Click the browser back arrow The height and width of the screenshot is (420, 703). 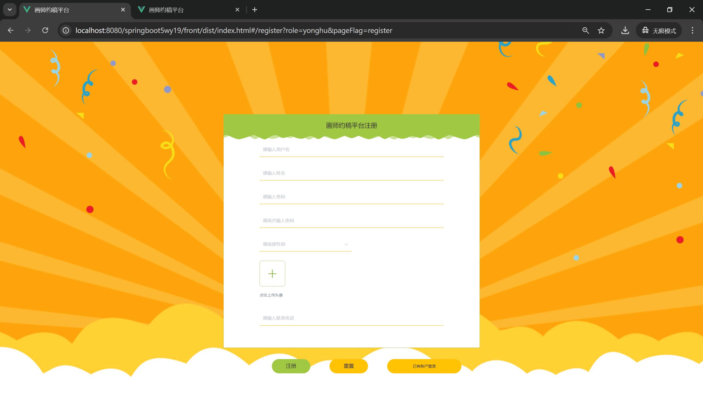point(11,30)
